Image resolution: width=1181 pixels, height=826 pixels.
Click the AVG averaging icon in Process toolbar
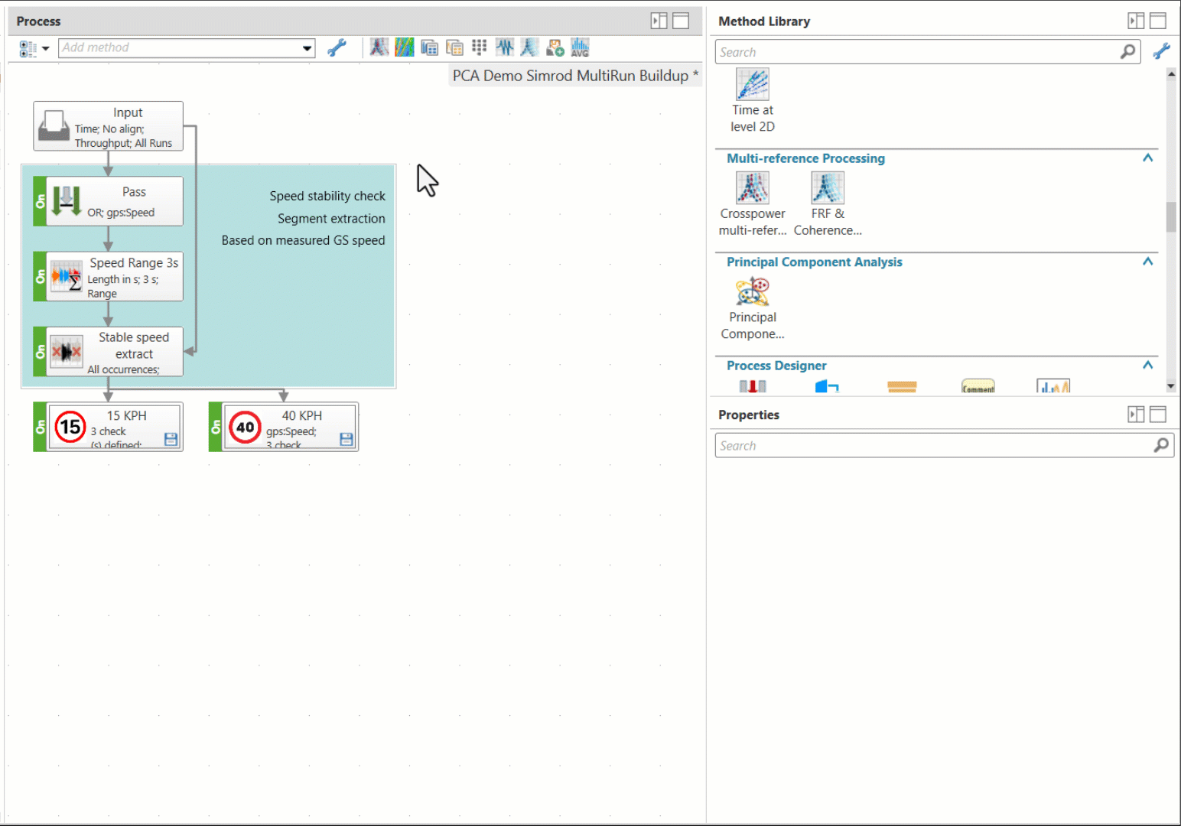[580, 47]
